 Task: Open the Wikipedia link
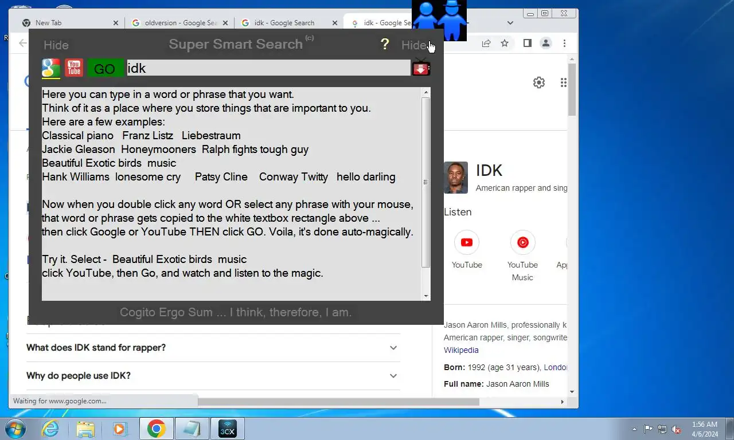[x=461, y=350]
